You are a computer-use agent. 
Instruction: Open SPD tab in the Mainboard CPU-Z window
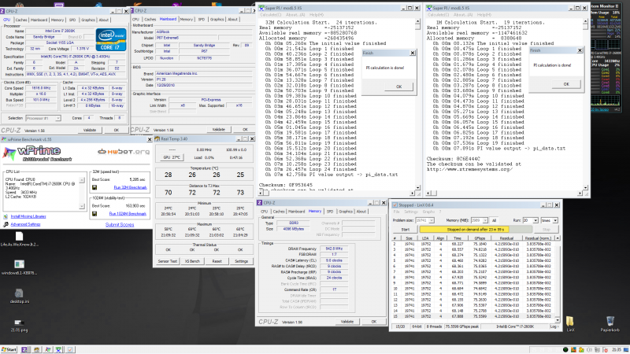(202, 19)
